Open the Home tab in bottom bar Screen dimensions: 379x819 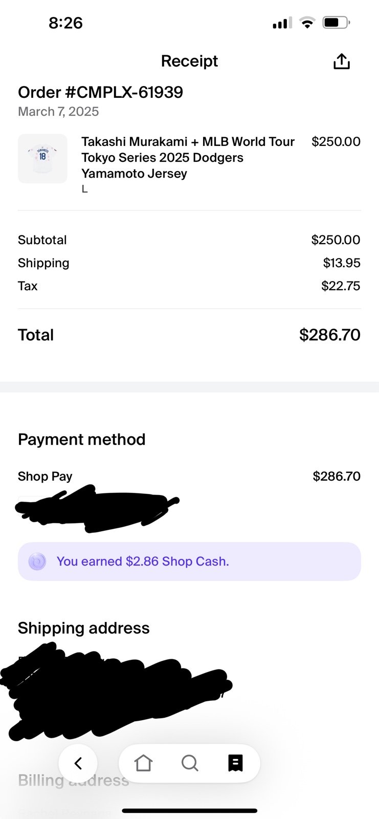(143, 763)
